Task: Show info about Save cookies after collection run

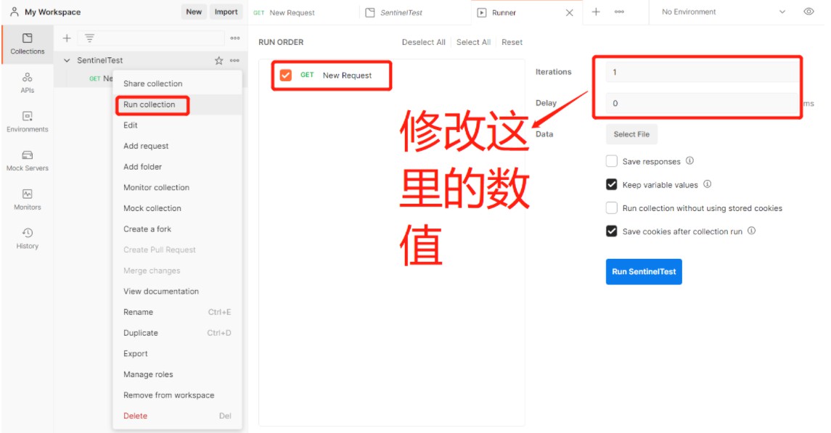Action: 751,231
